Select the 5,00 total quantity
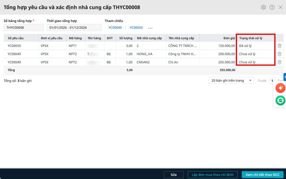The height and width of the screenshot is (179, 286). (x=130, y=70)
